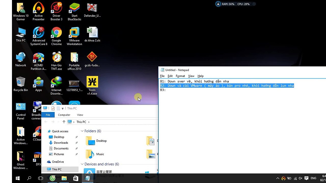Open the Portable office 2010 folder
Image resolution: width=326 pixels, height=183 pixels.
(74, 61)
